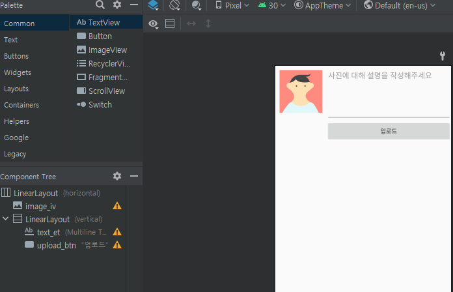Search the Palette with the magnifier icon
This screenshot has width=453, height=292.
click(x=100, y=5)
